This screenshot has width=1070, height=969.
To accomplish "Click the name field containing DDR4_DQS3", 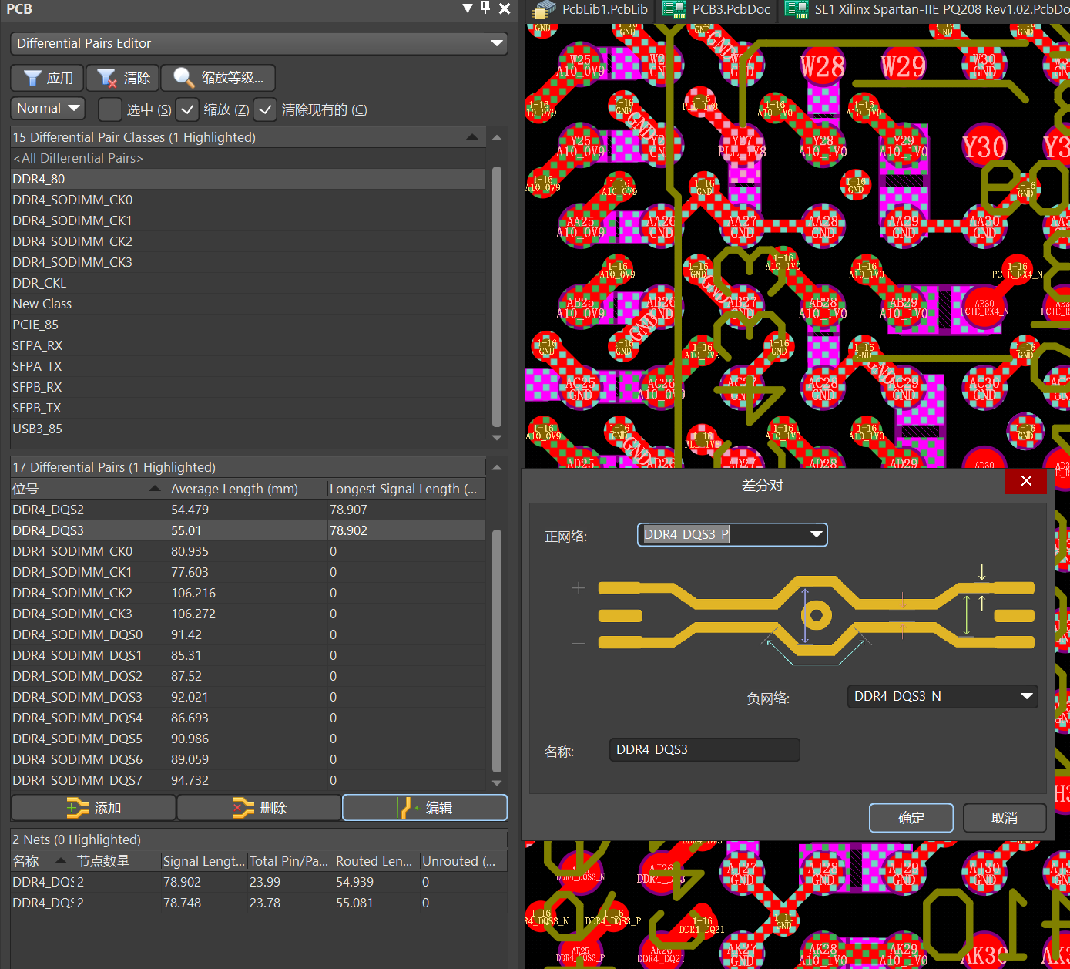I will (704, 749).
